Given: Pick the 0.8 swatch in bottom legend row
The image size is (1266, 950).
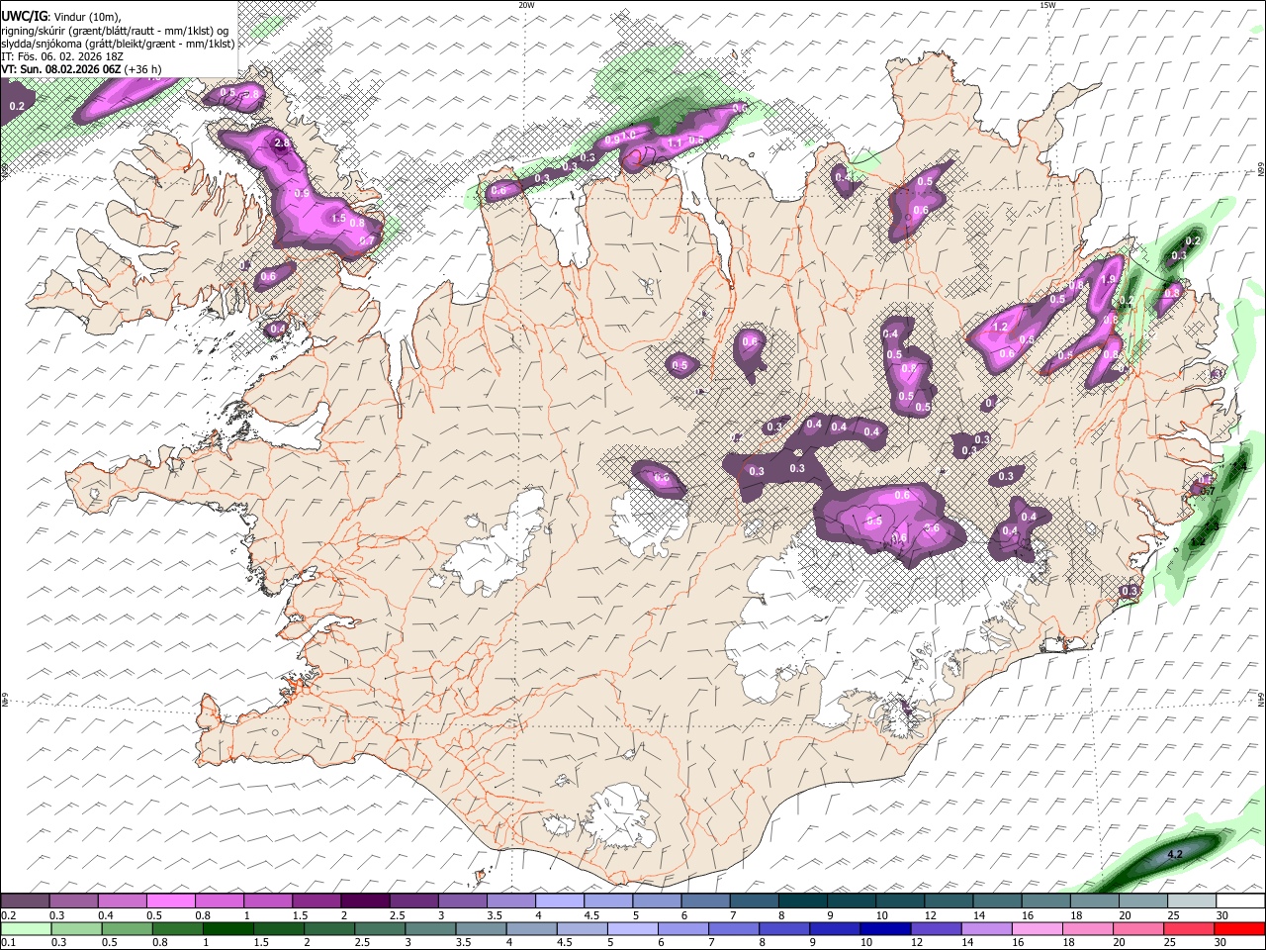Looking at the screenshot, I should click(179, 928).
